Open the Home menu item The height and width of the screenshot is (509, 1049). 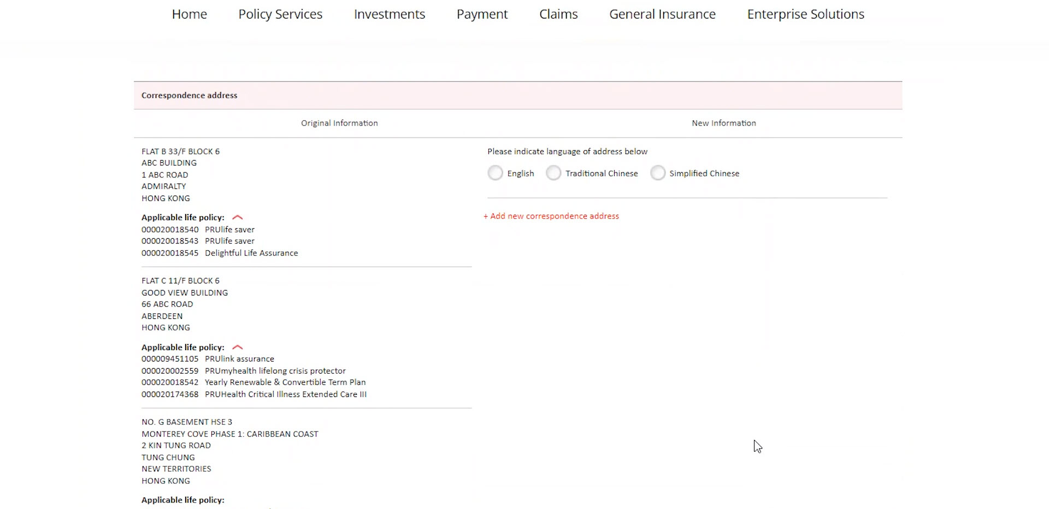(x=189, y=14)
